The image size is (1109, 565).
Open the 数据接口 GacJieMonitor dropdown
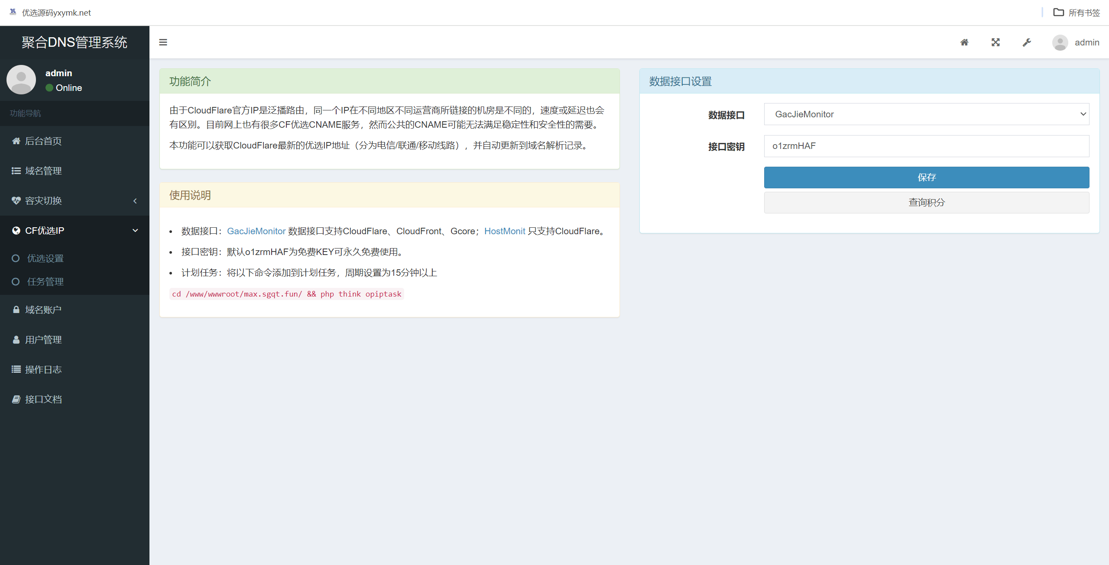point(926,114)
